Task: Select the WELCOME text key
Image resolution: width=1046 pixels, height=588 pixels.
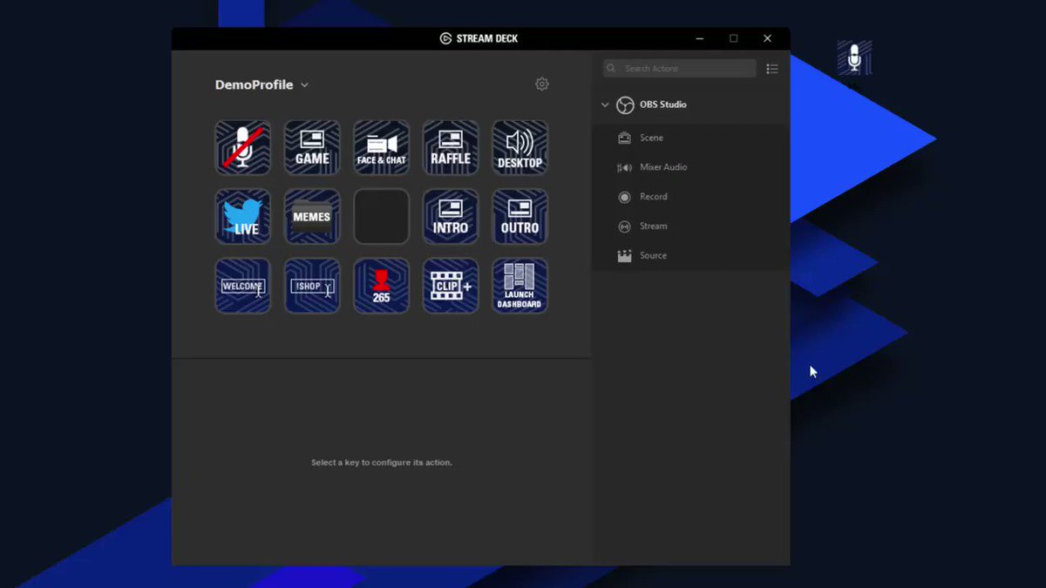Action: (x=243, y=286)
